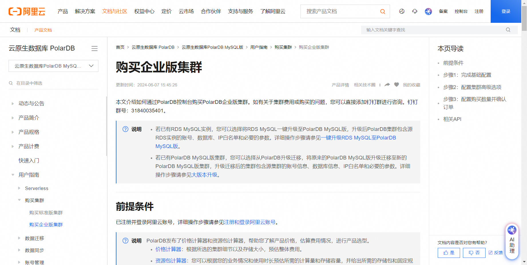Open 注册和登录阿里云账号 link

[x=250, y=222]
